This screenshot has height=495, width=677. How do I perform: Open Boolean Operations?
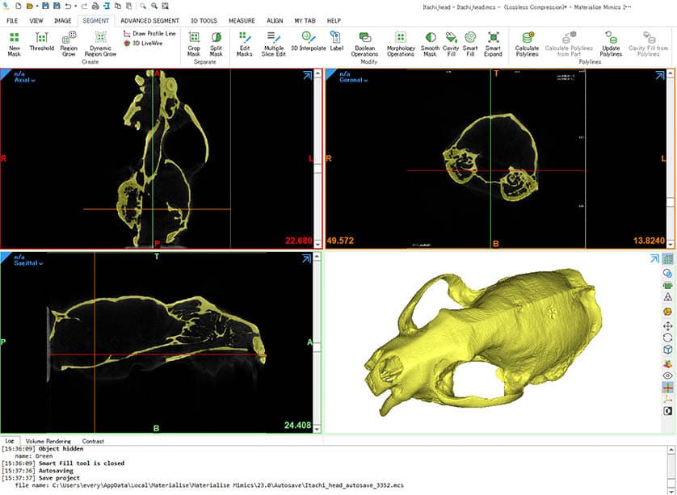pos(364,43)
